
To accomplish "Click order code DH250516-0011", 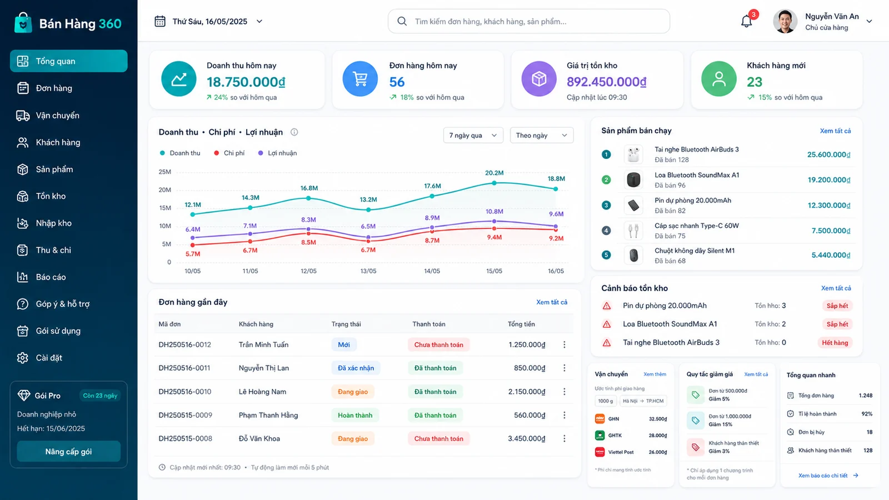I will 185,368.
